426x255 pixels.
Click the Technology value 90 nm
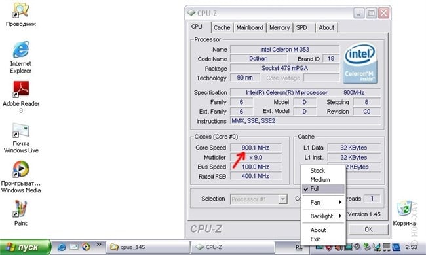[x=245, y=78]
